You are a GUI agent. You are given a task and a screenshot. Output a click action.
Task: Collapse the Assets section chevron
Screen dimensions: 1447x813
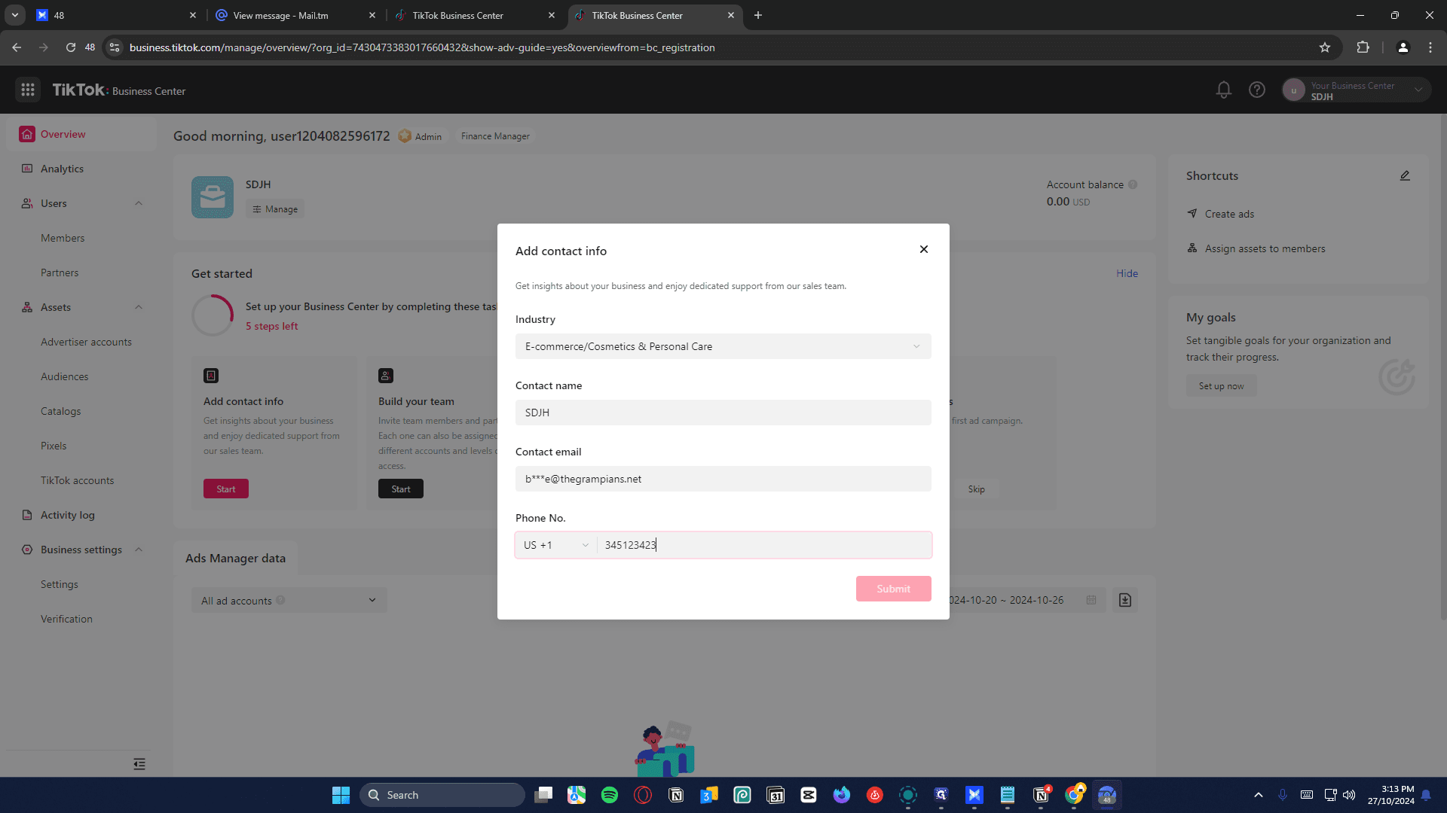[139, 307]
